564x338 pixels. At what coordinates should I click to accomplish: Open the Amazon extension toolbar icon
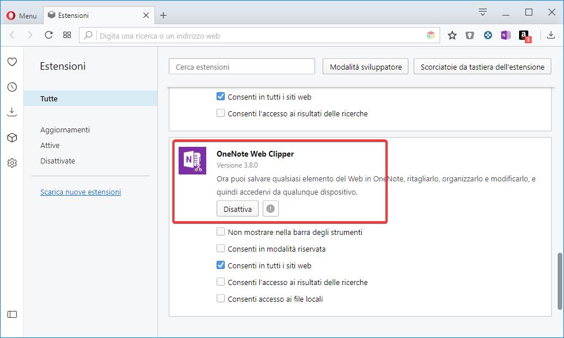tap(524, 36)
